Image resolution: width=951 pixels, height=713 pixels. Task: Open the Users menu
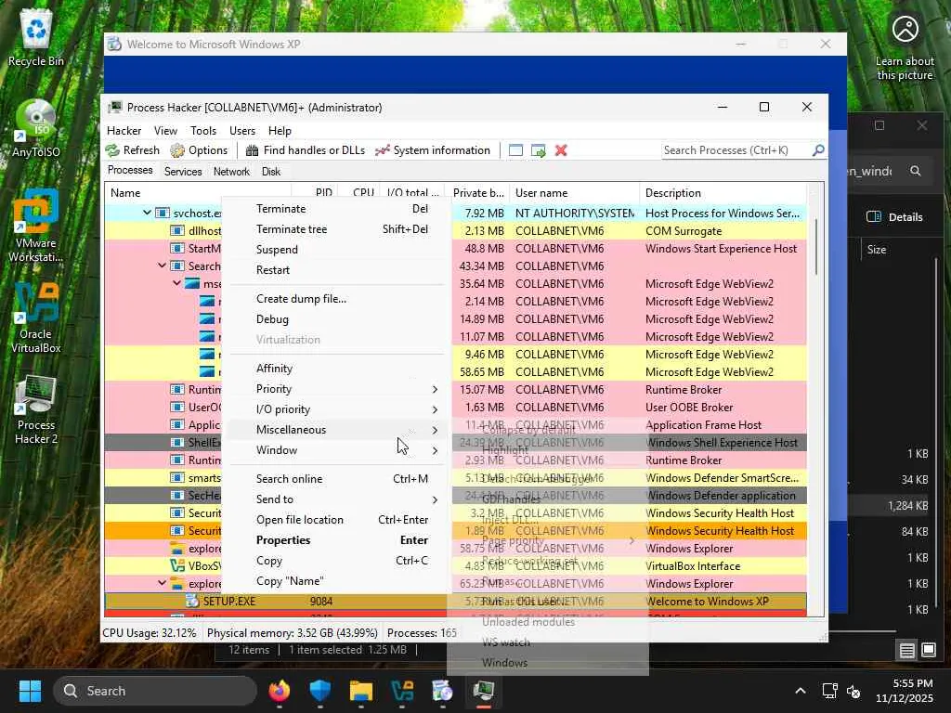tap(242, 130)
